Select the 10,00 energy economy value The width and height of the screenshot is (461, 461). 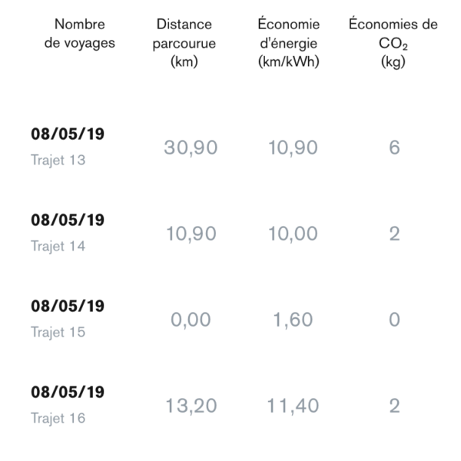tap(293, 234)
